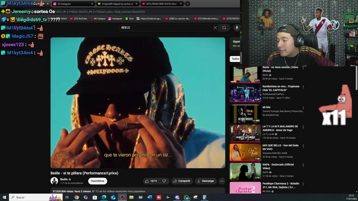Open options for 'no tiene sentido' video
This screenshot has width=358, height=201.
coord(303,68)
